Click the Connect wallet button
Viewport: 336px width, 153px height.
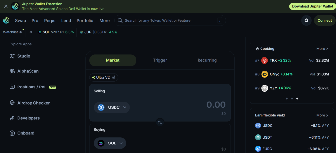pyautogui.click(x=325, y=20)
